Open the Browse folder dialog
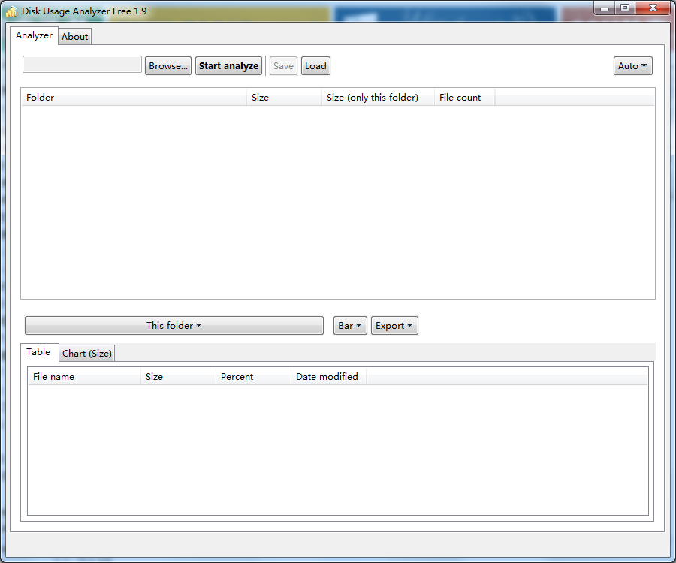Screen dimensions: 676x563 tap(168, 66)
